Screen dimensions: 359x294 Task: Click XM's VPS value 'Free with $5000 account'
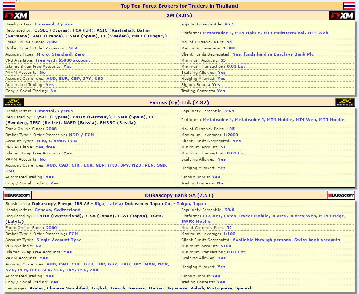63,60
